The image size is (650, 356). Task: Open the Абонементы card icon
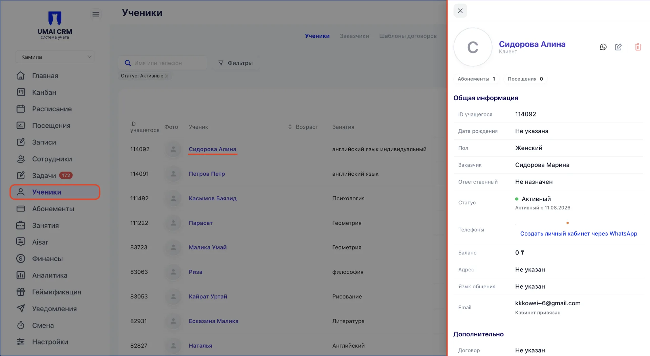pos(21,208)
